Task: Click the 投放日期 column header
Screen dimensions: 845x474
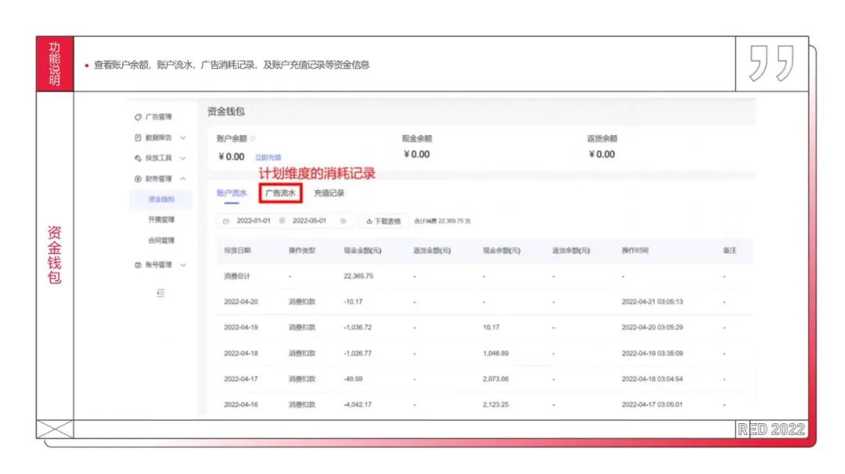Action: point(237,251)
